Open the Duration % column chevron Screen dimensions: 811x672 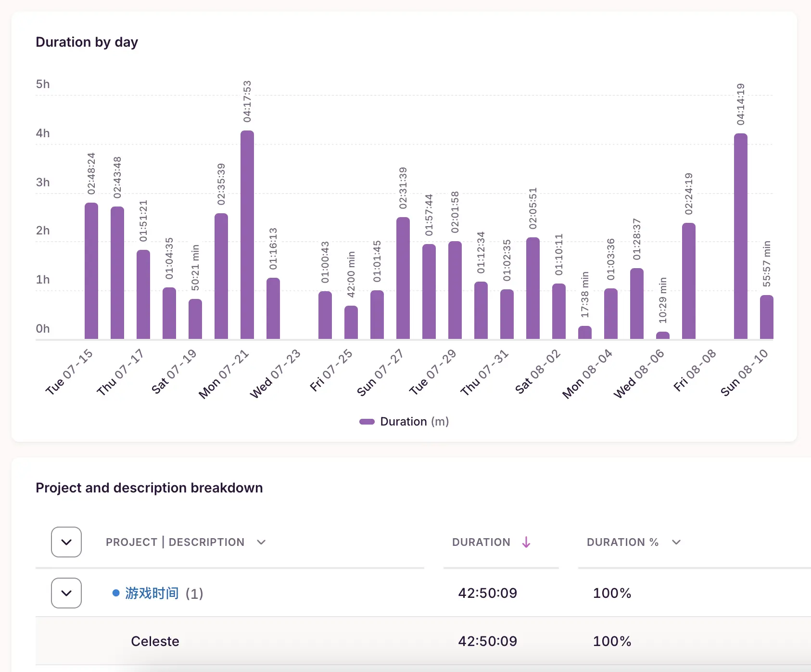pyautogui.click(x=676, y=543)
